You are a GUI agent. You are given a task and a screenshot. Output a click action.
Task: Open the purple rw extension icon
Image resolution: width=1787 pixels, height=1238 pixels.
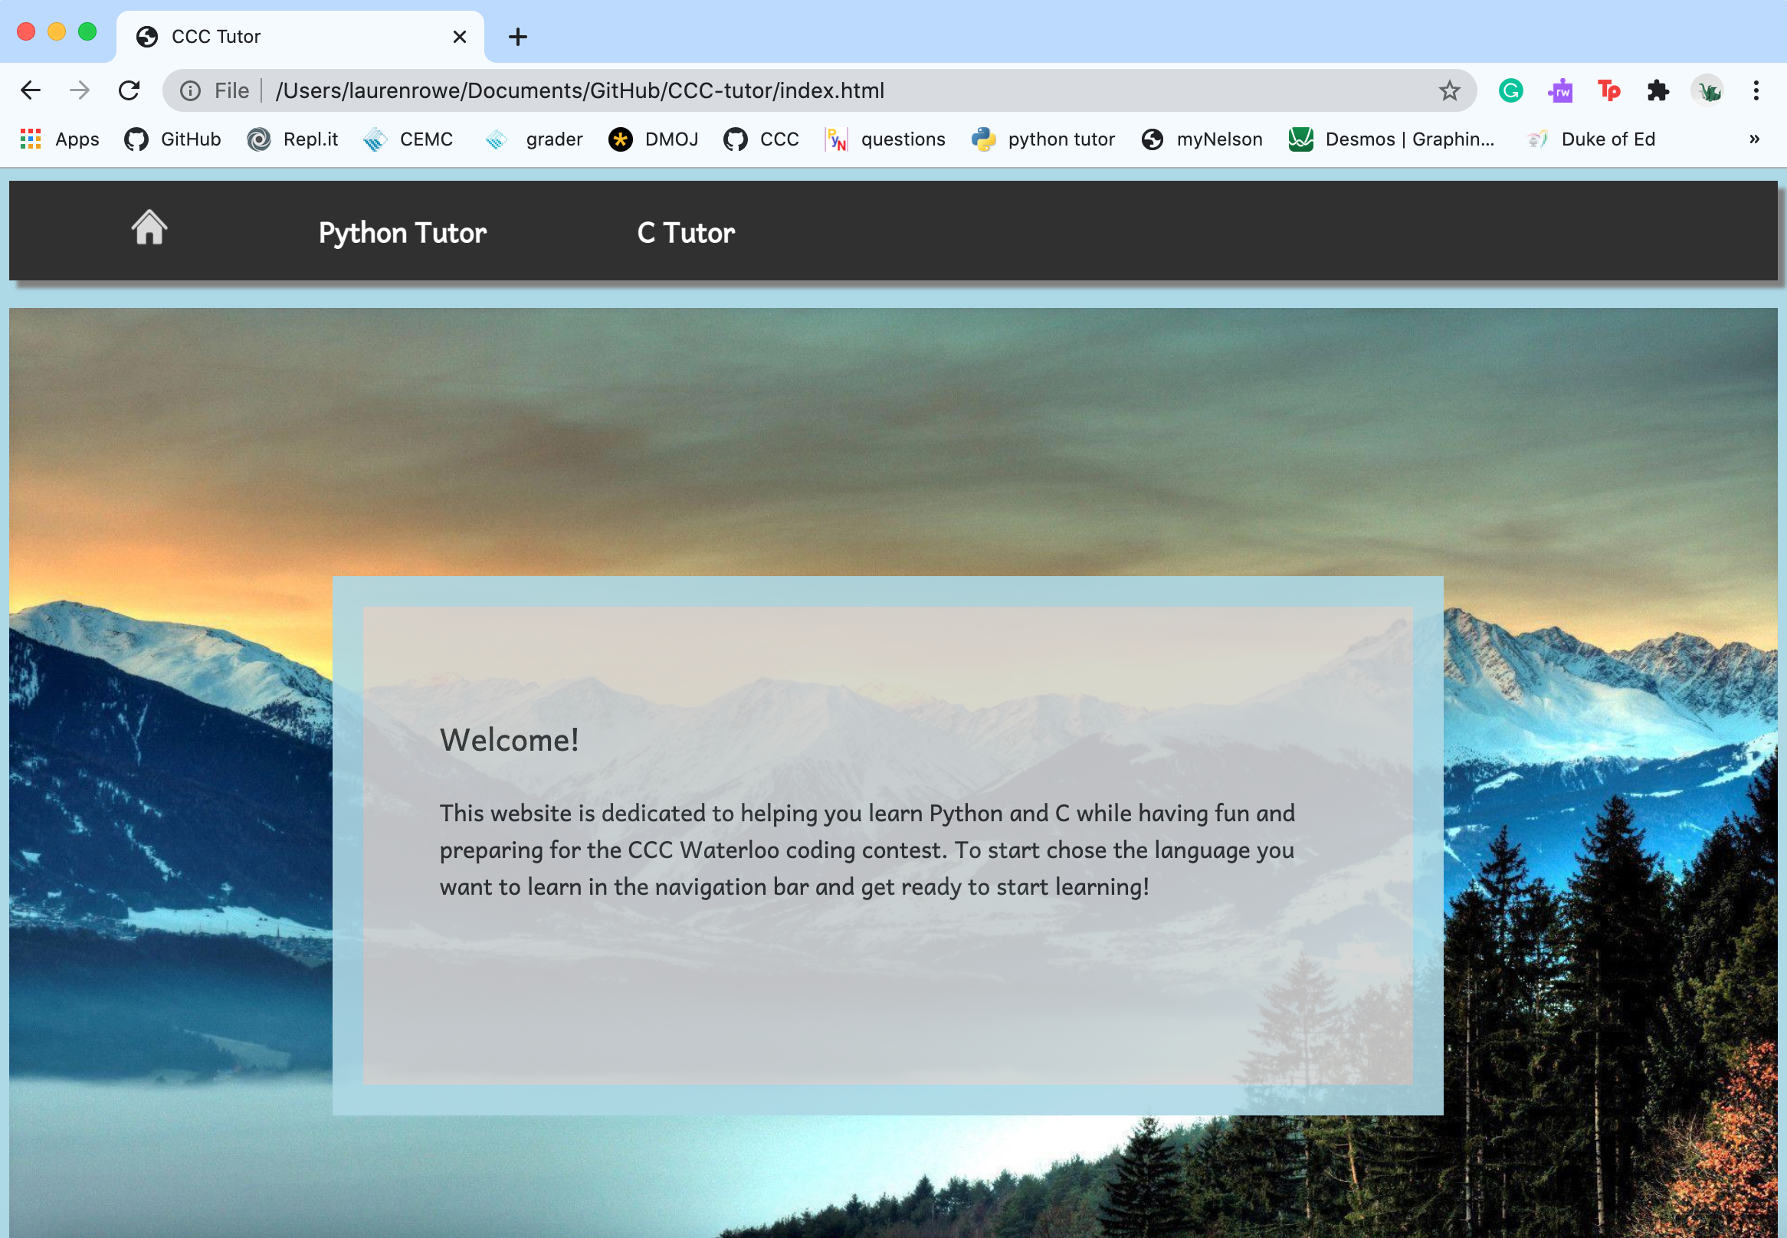pyautogui.click(x=1559, y=90)
